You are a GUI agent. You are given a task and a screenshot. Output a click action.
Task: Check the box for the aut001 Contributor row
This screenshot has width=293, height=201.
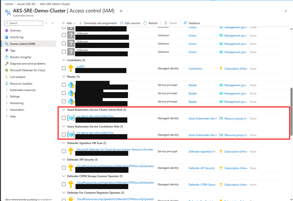point(64,68)
